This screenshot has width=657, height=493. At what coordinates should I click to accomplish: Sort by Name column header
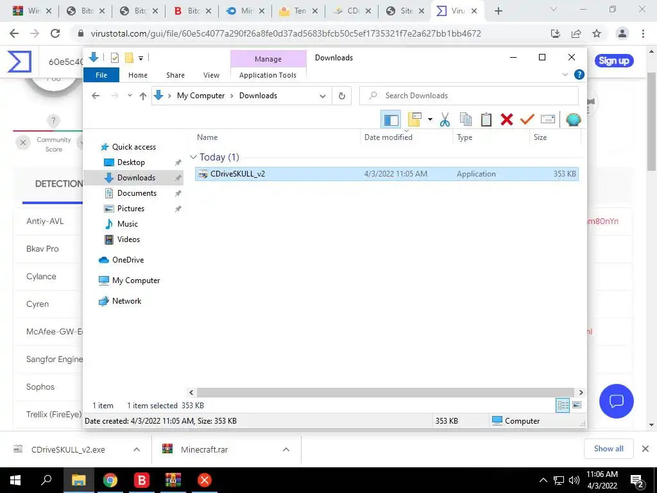[277, 137]
